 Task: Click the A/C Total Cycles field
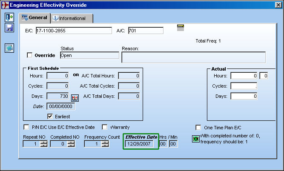(x=129, y=86)
